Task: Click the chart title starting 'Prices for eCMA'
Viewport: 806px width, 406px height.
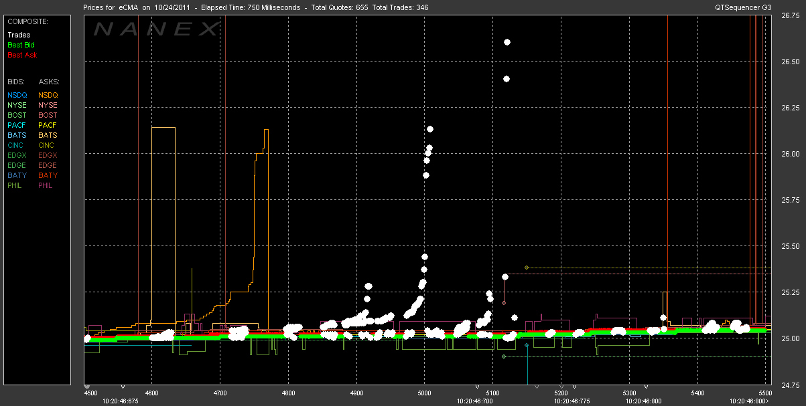Action: click(x=256, y=7)
